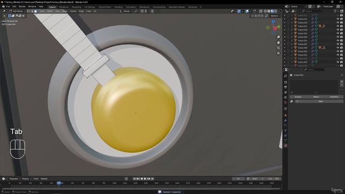Open the Edit menu
Image resolution: width=345 pixels, height=194 pixels.
tap(15, 6)
